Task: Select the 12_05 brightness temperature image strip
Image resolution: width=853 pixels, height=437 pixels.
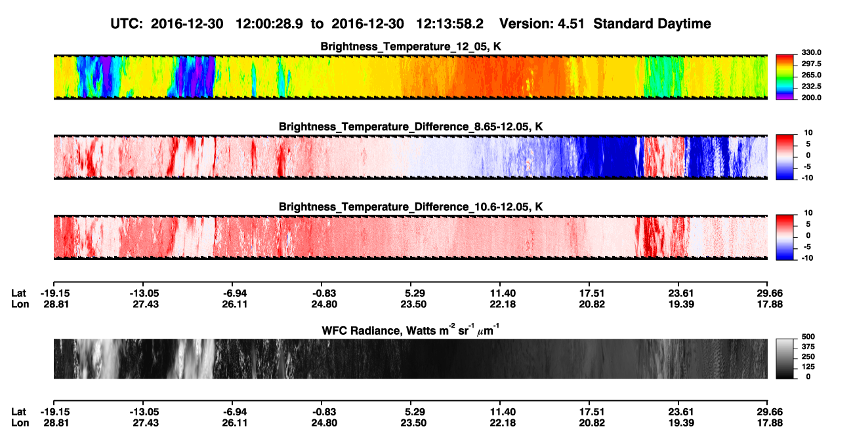Action: (x=410, y=77)
